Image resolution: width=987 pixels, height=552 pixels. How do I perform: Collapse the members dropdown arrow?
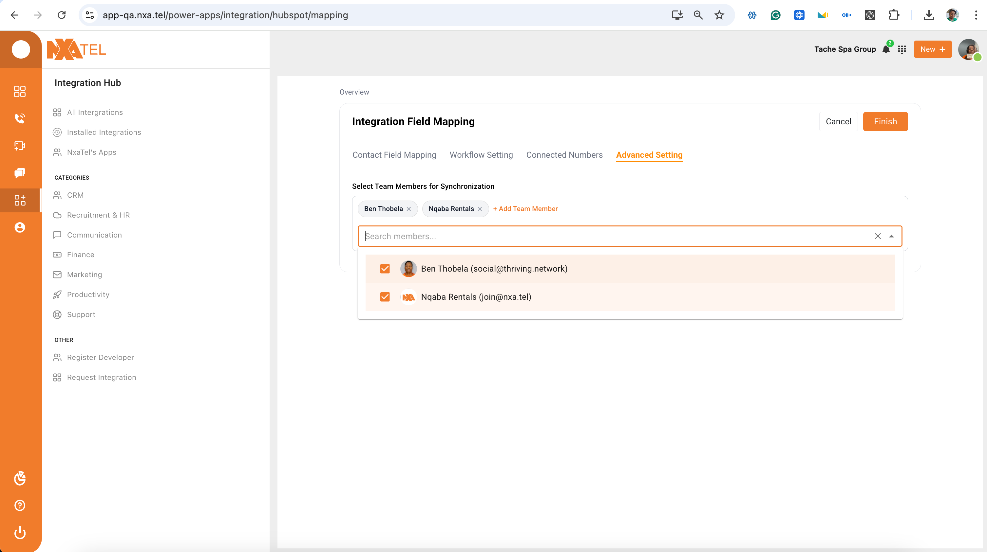892,236
